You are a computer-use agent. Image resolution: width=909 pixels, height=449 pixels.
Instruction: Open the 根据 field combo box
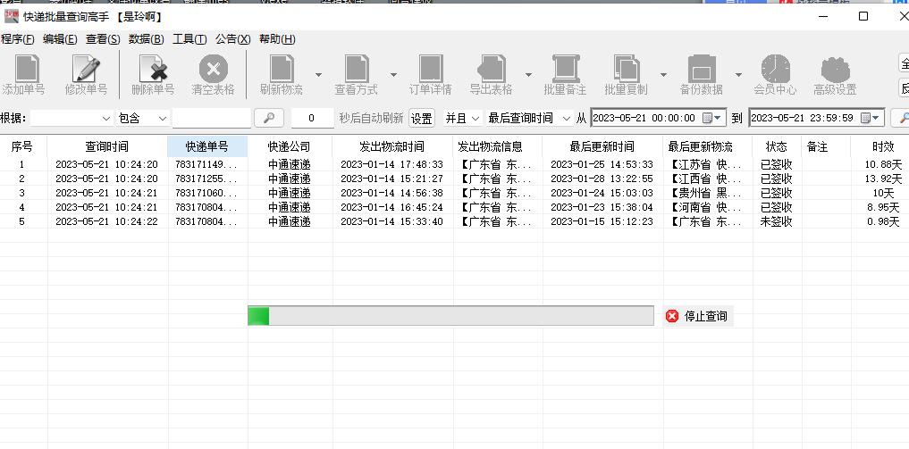pos(72,118)
